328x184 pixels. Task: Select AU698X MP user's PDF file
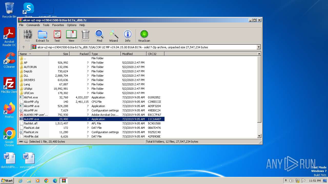click(91, 115)
